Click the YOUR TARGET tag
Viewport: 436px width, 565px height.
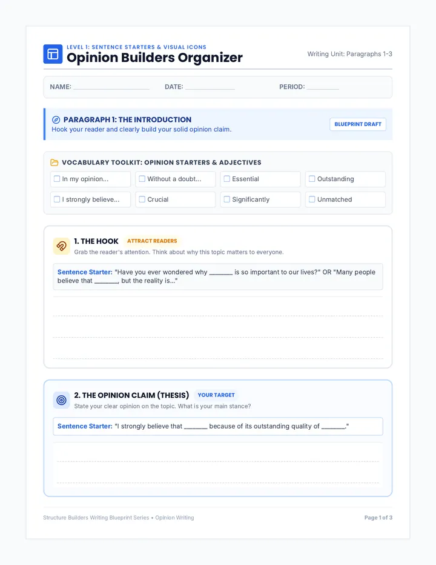pyautogui.click(x=216, y=395)
